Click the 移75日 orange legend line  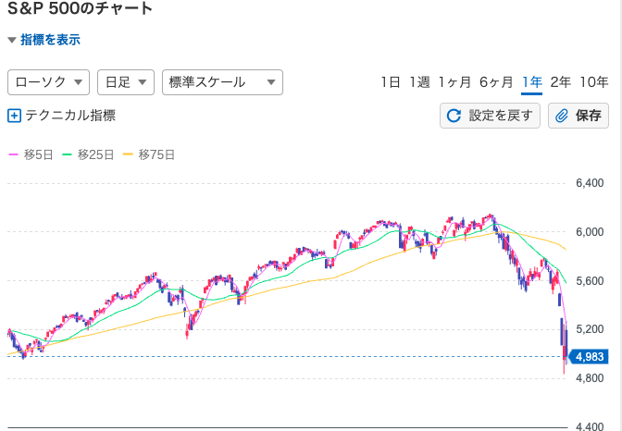pyautogui.click(x=127, y=154)
